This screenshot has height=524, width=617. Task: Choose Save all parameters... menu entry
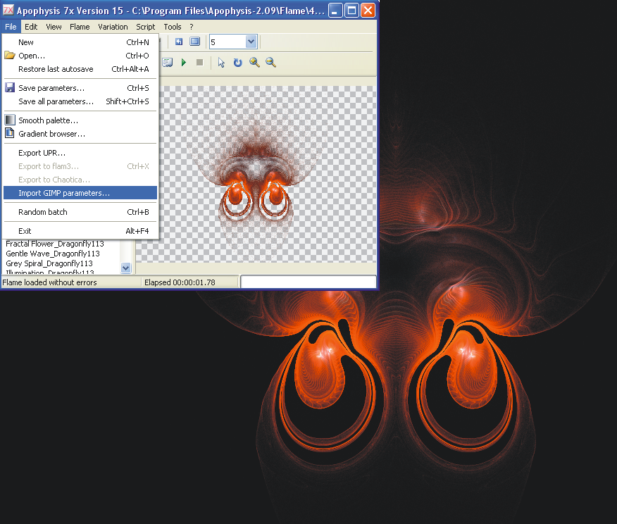(x=80, y=101)
